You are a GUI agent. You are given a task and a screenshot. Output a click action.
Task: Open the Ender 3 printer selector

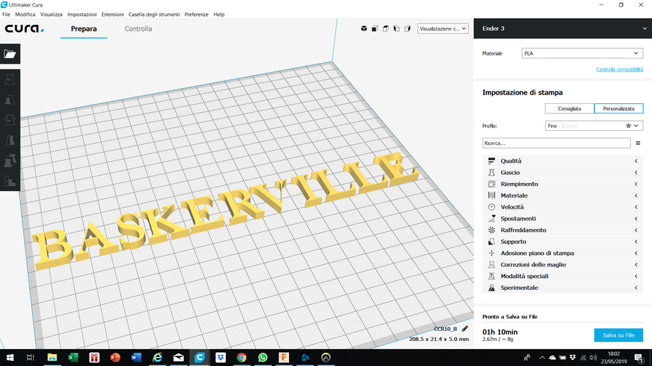[563, 29]
